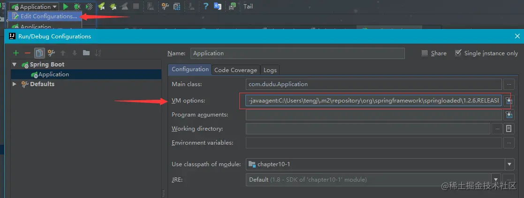
Task: Enable the Share checkbox
Action: pyautogui.click(x=425, y=53)
